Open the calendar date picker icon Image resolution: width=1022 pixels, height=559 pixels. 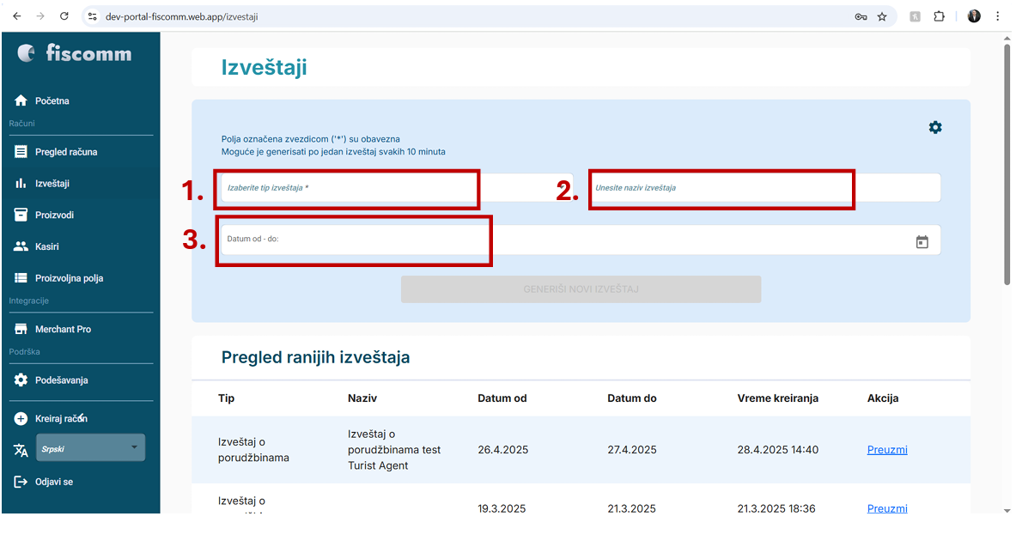point(922,242)
